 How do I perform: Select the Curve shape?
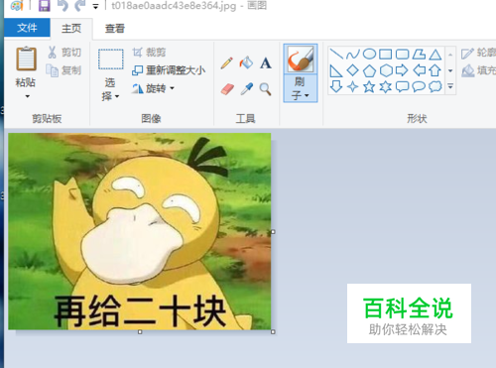pyautogui.click(x=353, y=54)
